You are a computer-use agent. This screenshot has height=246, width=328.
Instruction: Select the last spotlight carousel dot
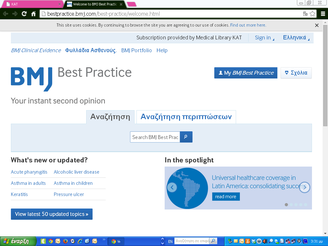(x=306, y=205)
